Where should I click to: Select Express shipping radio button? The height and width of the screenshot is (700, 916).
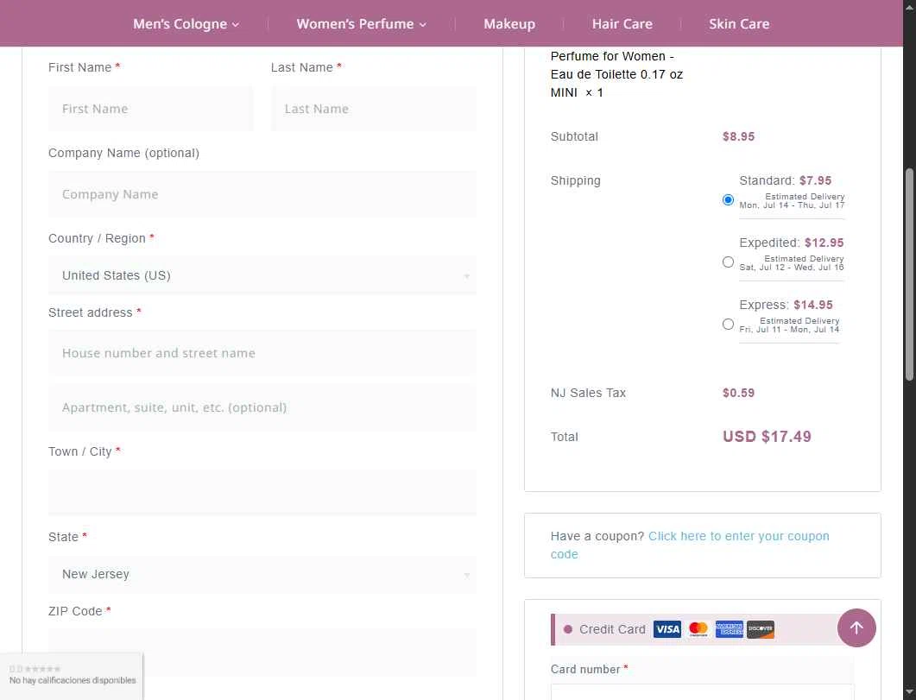(728, 325)
